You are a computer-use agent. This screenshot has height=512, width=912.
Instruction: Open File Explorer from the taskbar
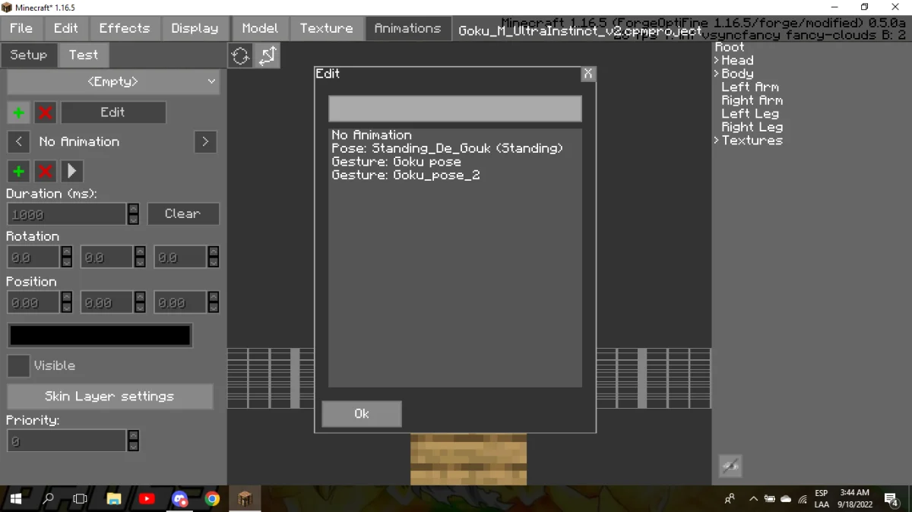point(114,499)
